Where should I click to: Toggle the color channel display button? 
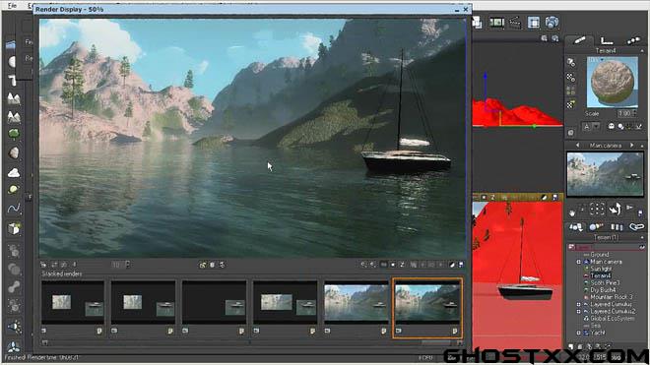(x=384, y=265)
